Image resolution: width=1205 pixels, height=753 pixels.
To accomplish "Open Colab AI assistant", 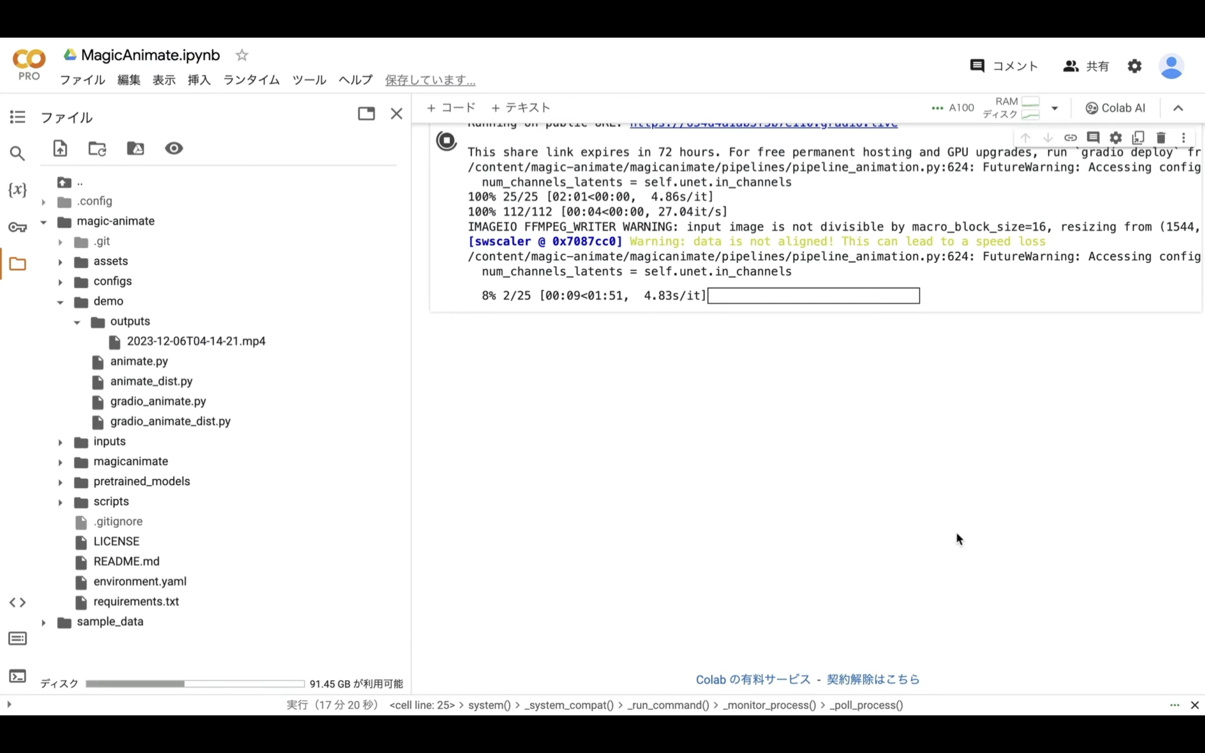I will tap(1115, 108).
